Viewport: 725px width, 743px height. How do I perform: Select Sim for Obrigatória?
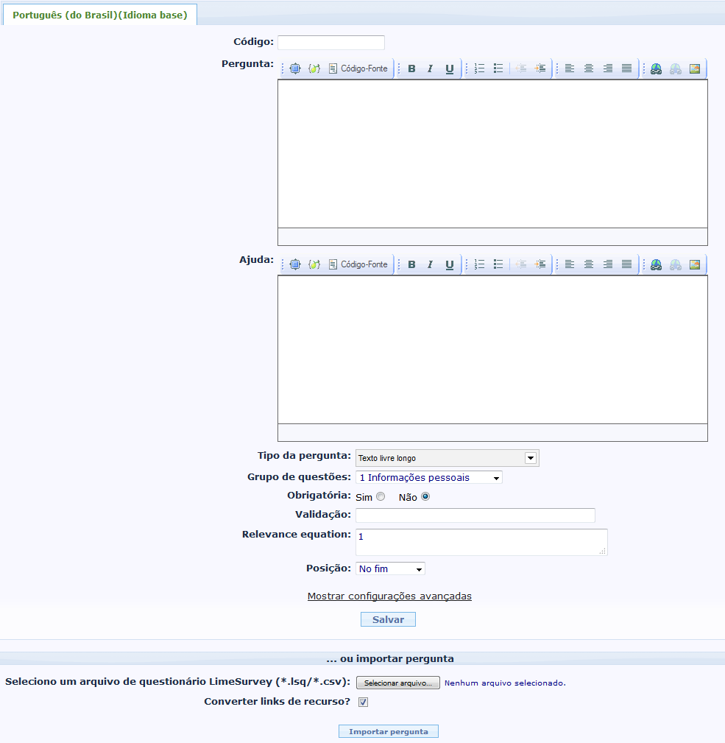tap(381, 497)
